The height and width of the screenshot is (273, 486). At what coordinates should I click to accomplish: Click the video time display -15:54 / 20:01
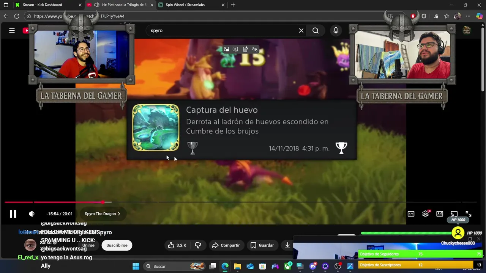(59, 214)
